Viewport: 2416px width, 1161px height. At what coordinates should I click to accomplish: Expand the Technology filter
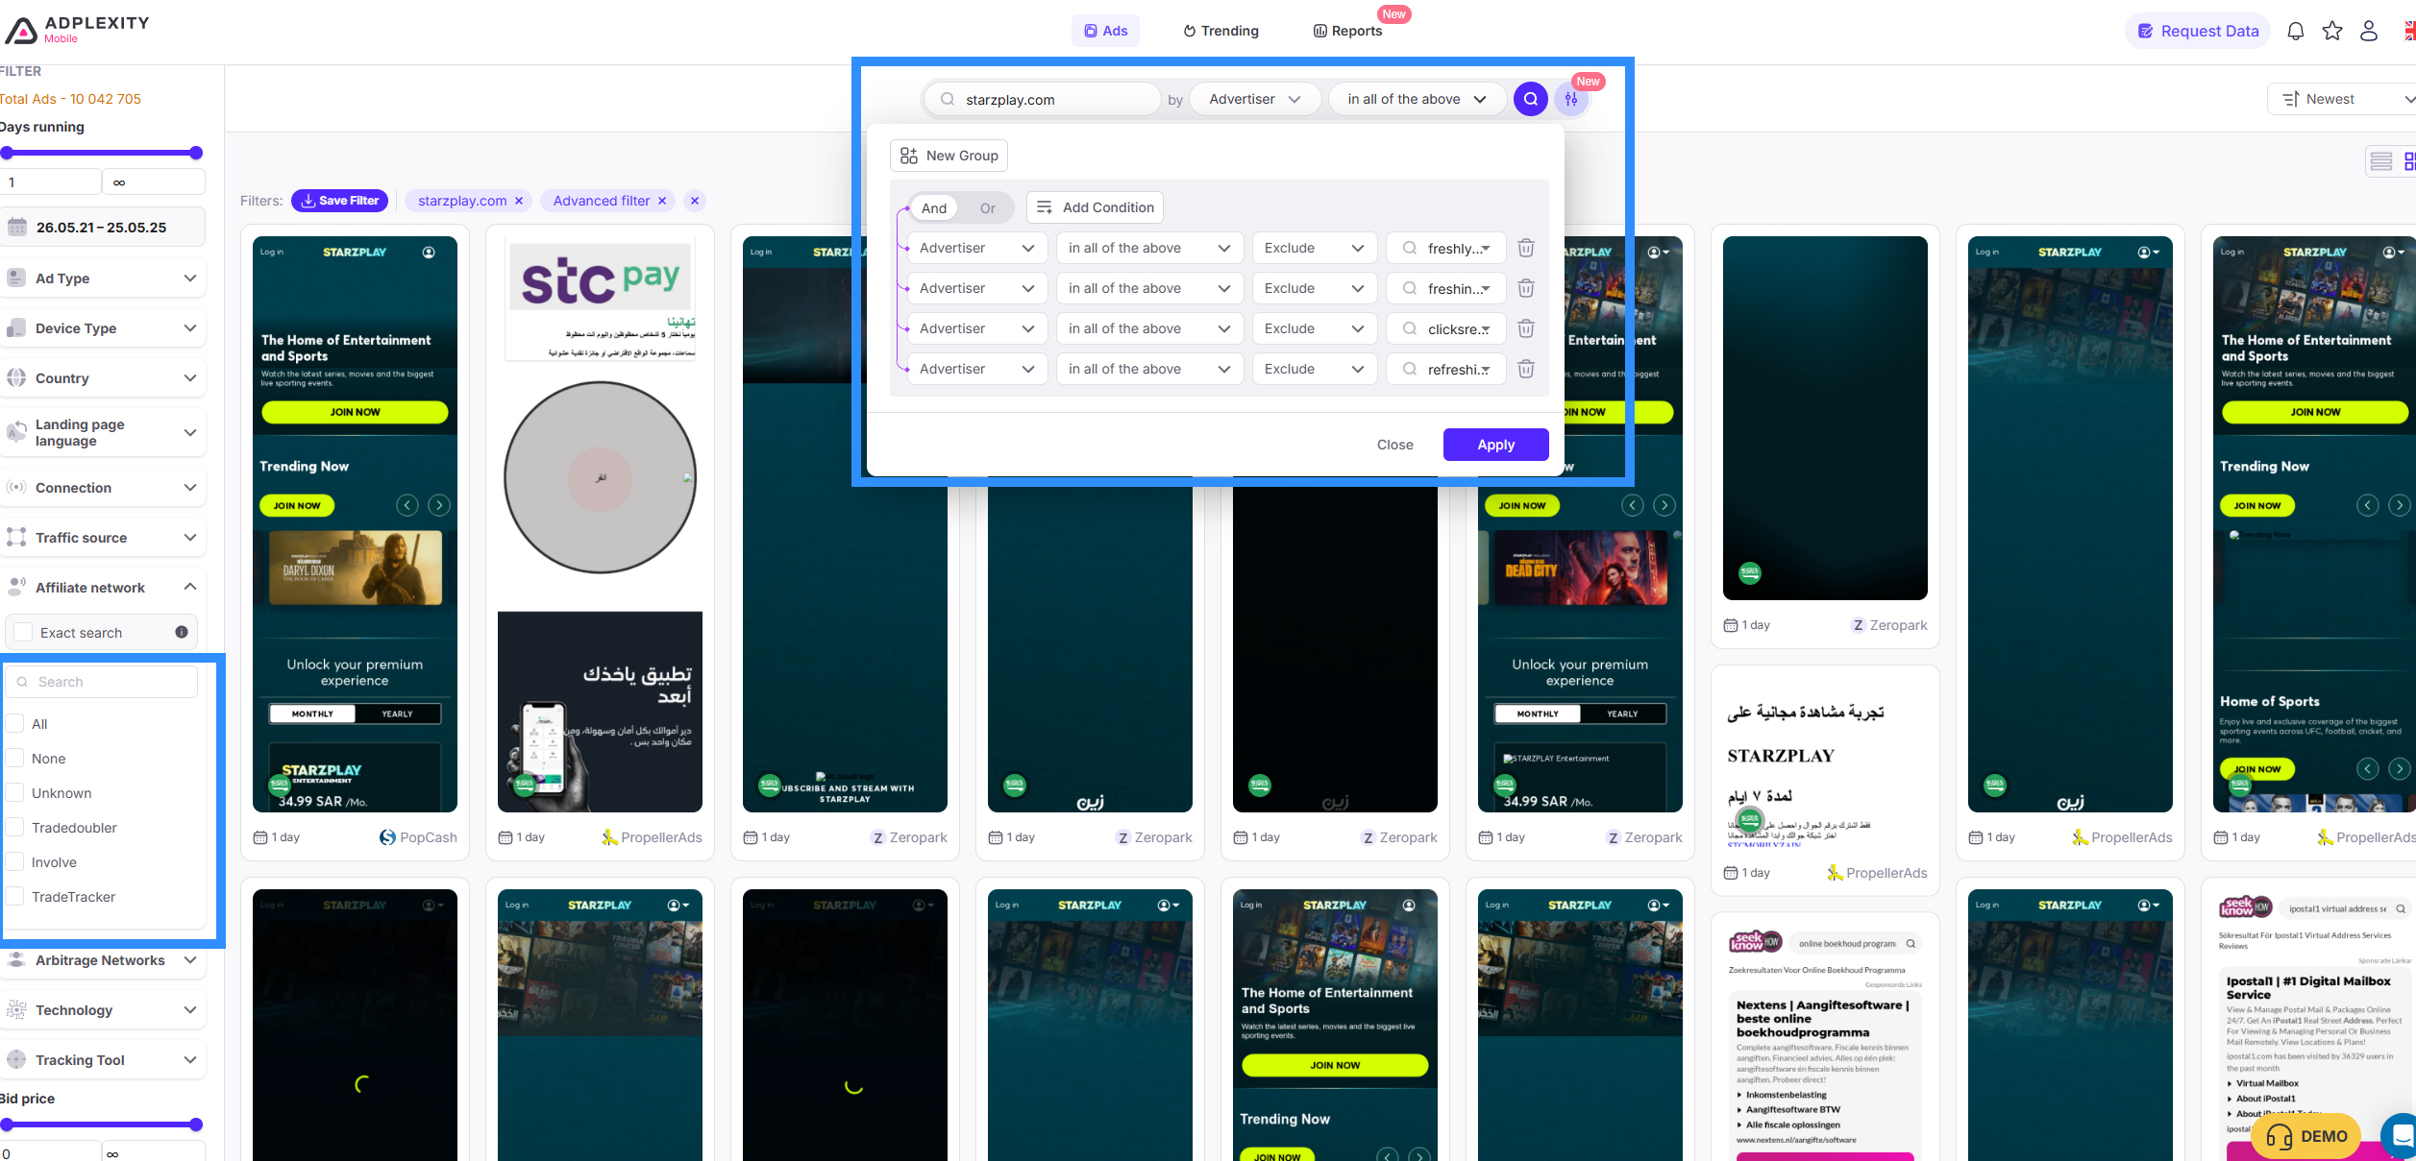pyautogui.click(x=103, y=1009)
